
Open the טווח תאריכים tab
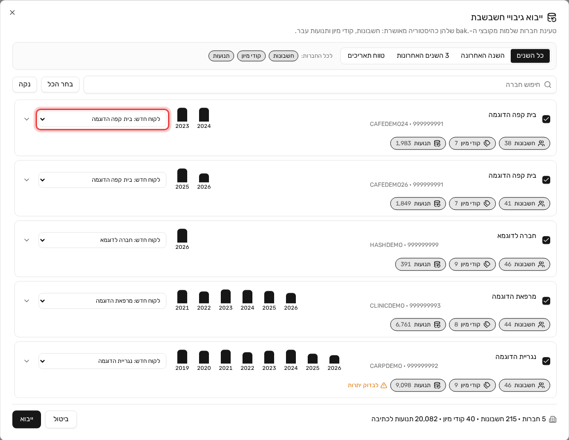pos(366,56)
